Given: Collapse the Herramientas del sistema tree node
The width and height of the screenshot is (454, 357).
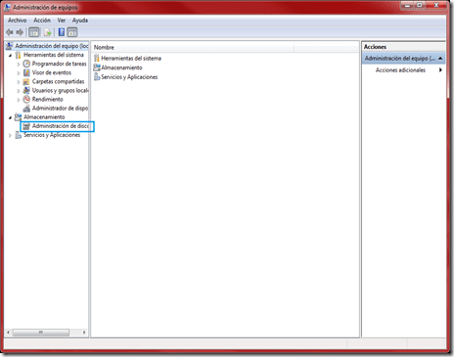Looking at the screenshot, I should 10,56.
